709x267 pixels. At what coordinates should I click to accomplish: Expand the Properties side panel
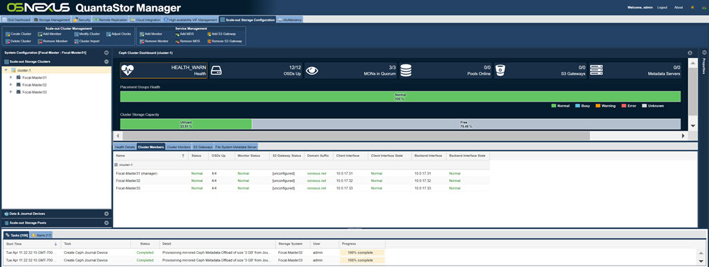tap(704, 53)
